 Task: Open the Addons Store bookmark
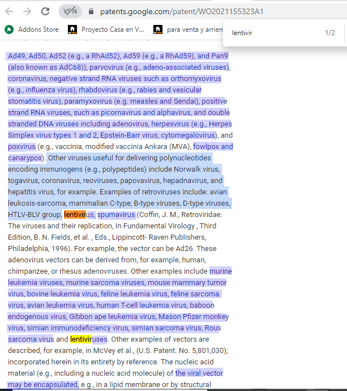[37, 29]
